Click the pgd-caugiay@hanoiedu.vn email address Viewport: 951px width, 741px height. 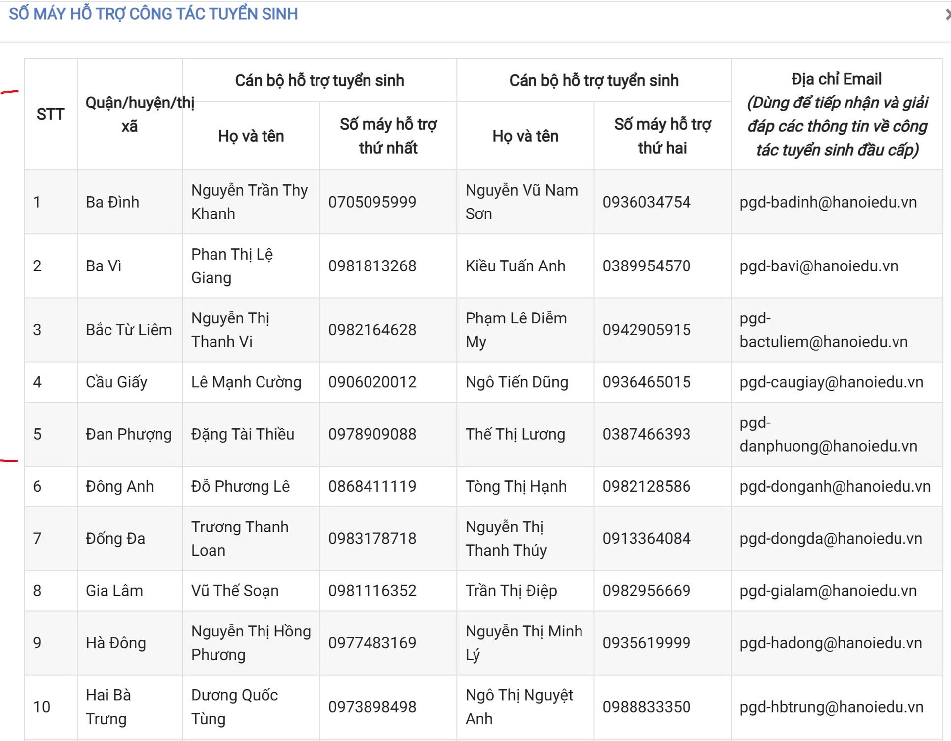coord(831,382)
